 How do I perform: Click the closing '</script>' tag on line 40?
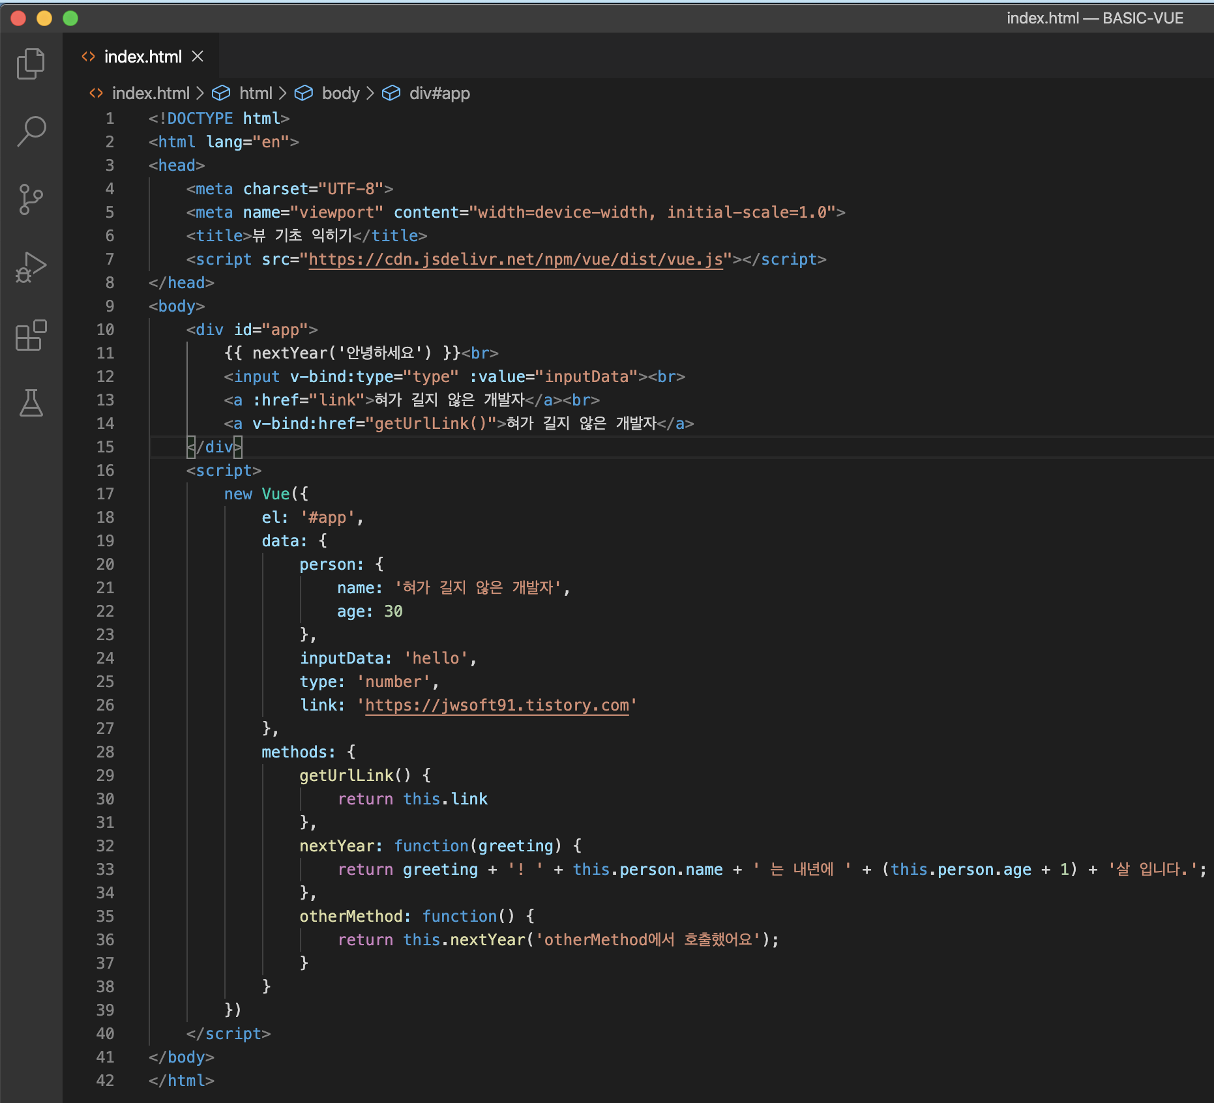click(x=228, y=1034)
